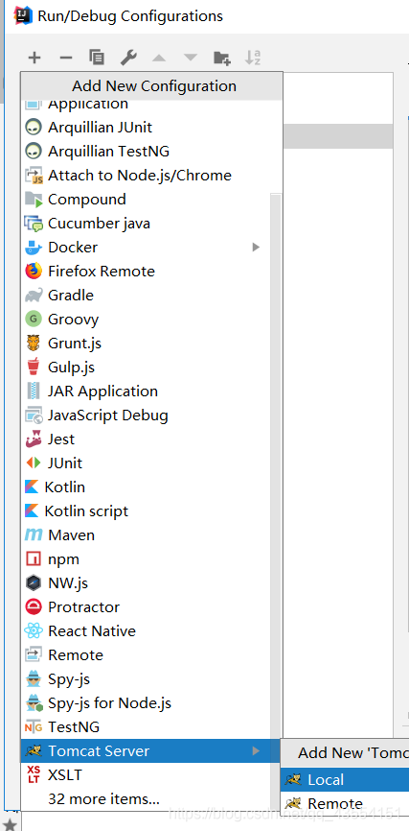This screenshot has width=409, height=831.
Task: Click the Sort Configurations alphabetically icon
Action: [x=253, y=58]
